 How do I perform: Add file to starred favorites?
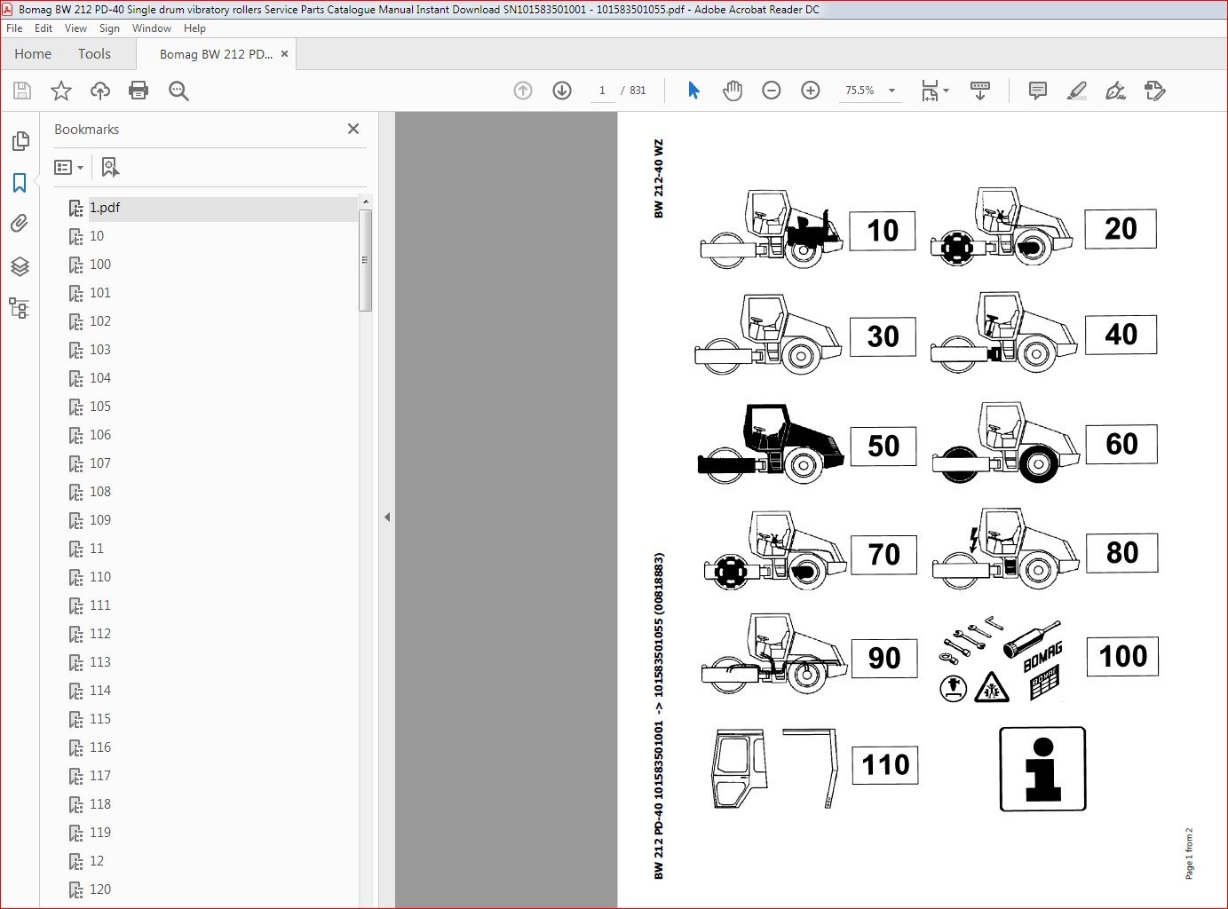(x=61, y=91)
